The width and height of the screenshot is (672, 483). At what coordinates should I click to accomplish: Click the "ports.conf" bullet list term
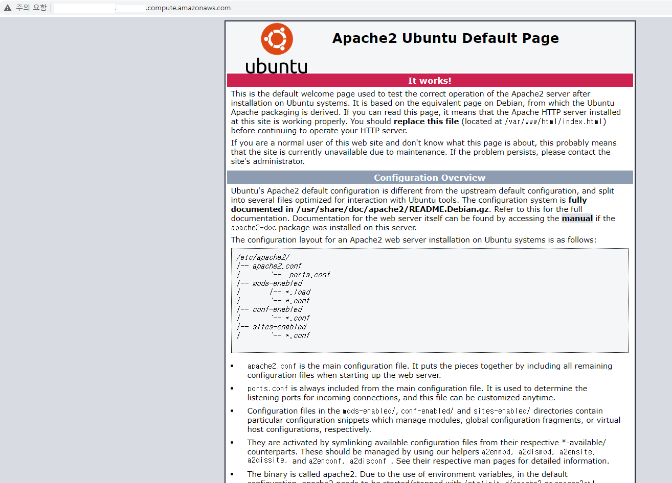tap(267, 389)
